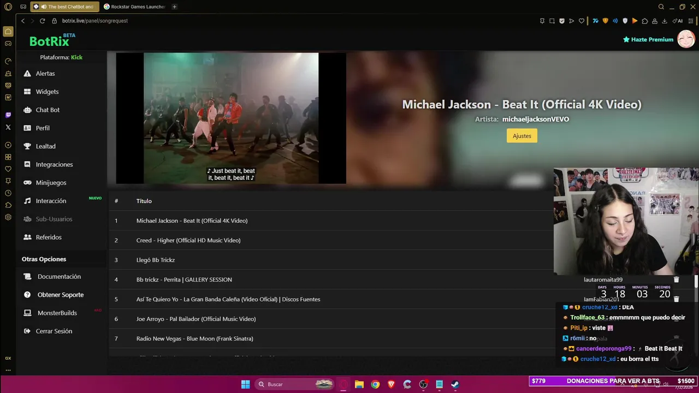Open the Interacción section
Screen dimensions: 699x393
(51, 201)
